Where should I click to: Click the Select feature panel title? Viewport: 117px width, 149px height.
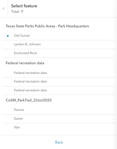[24, 6]
